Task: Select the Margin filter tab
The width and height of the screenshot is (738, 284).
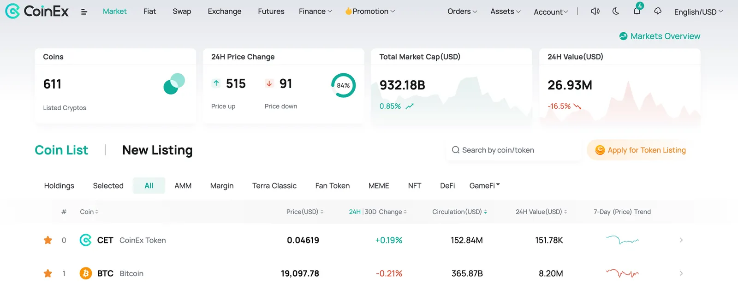Action: click(222, 186)
